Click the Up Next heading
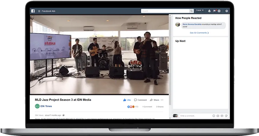 pos(180,41)
